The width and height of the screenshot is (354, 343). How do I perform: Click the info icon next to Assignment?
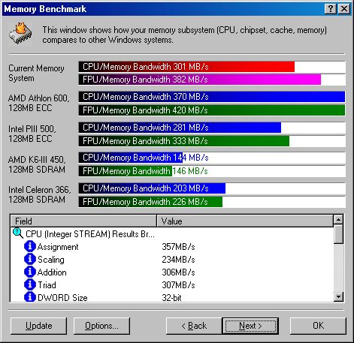[30, 246]
